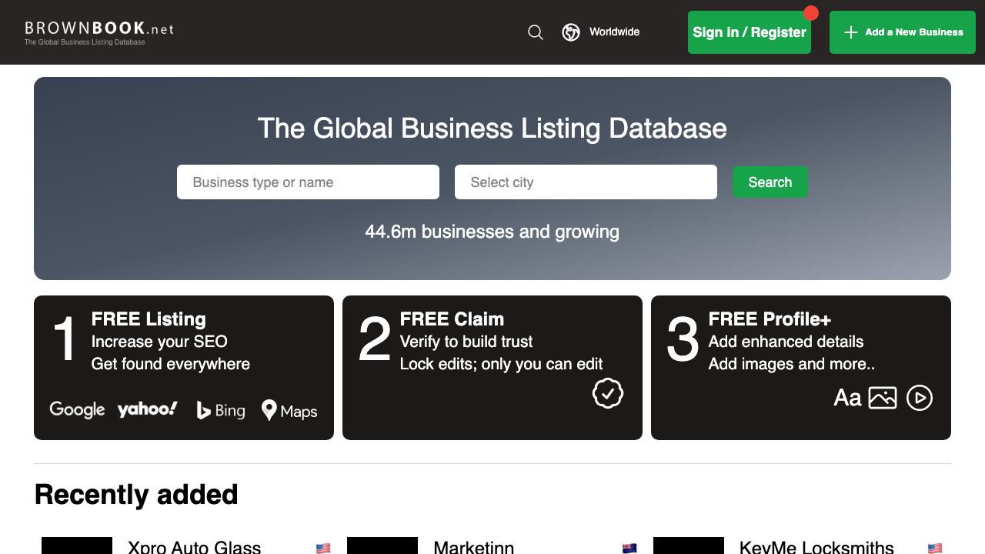Type in Business type or name field
Image resolution: width=985 pixels, height=554 pixels.
pyautogui.click(x=308, y=182)
